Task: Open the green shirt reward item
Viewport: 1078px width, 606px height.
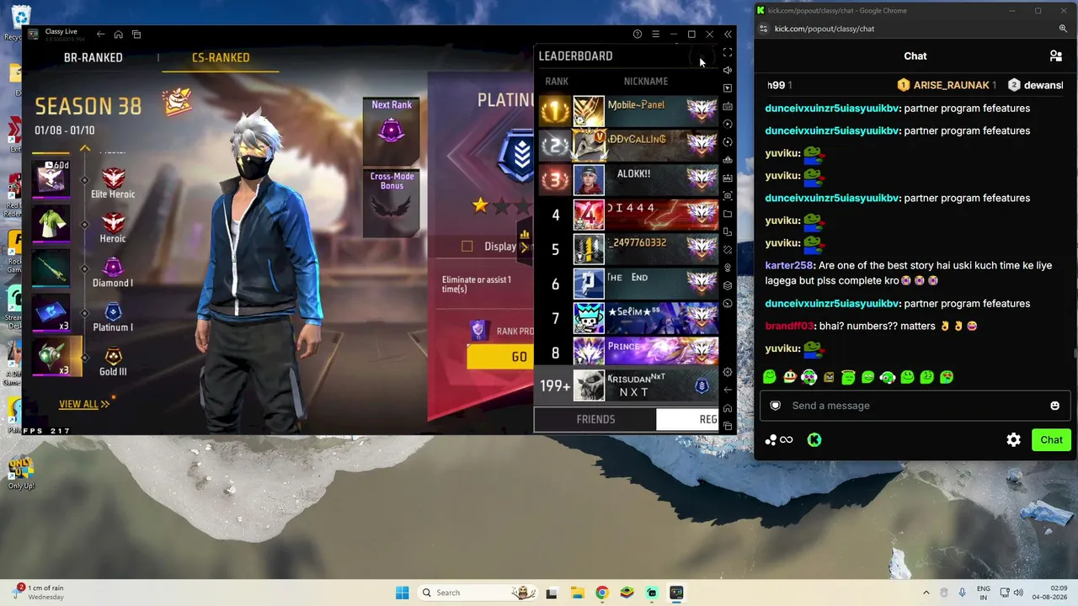Action: [x=52, y=224]
